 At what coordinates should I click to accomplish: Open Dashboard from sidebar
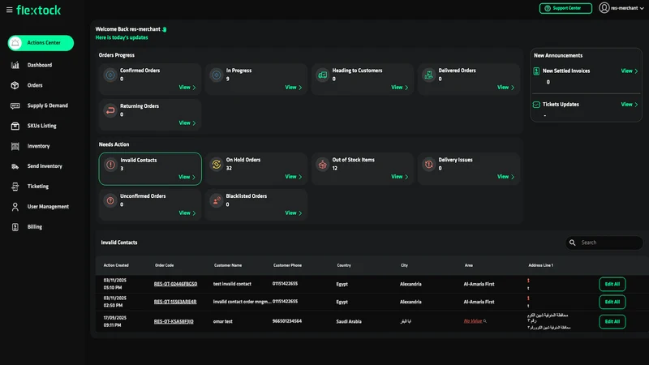click(x=40, y=65)
